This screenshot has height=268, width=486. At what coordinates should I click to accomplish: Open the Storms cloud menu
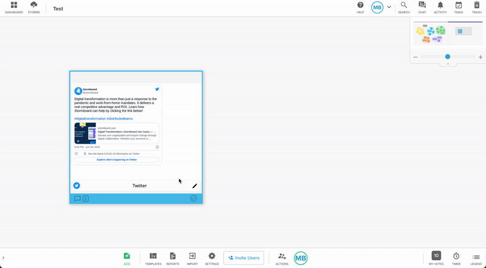[34, 8]
